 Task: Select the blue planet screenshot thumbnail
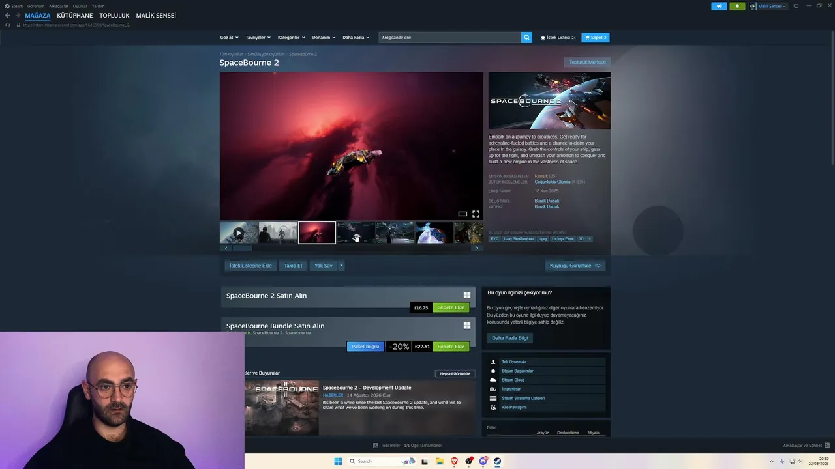(434, 233)
